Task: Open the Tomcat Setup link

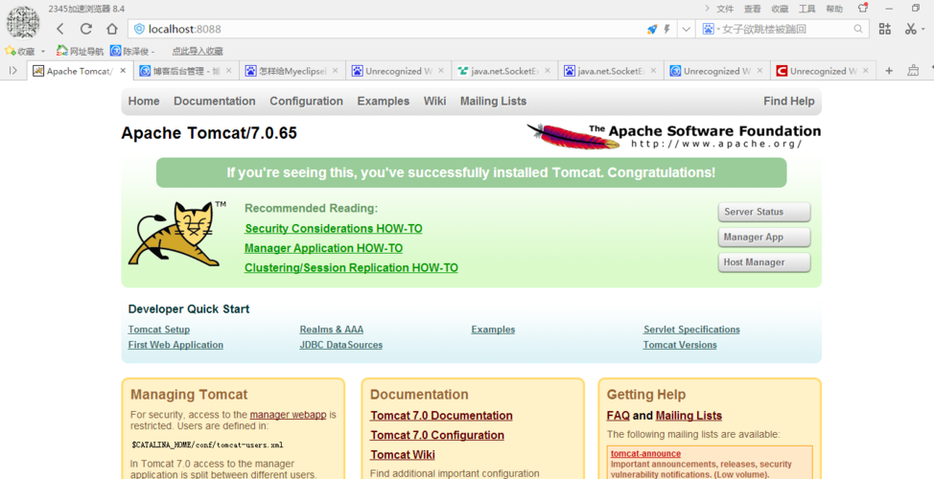Action: pos(159,330)
